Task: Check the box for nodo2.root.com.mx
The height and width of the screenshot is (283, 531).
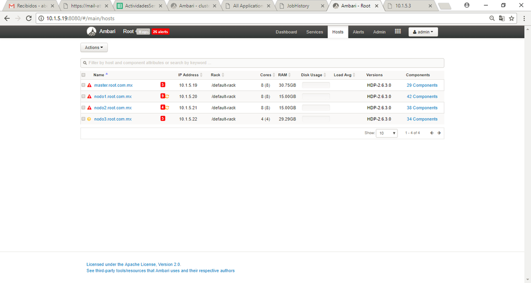Action: (84, 107)
